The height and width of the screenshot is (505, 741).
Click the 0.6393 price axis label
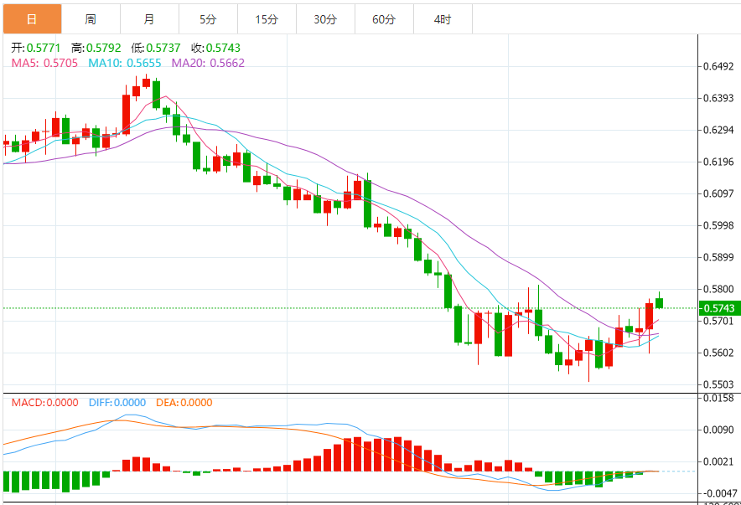coord(718,98)
